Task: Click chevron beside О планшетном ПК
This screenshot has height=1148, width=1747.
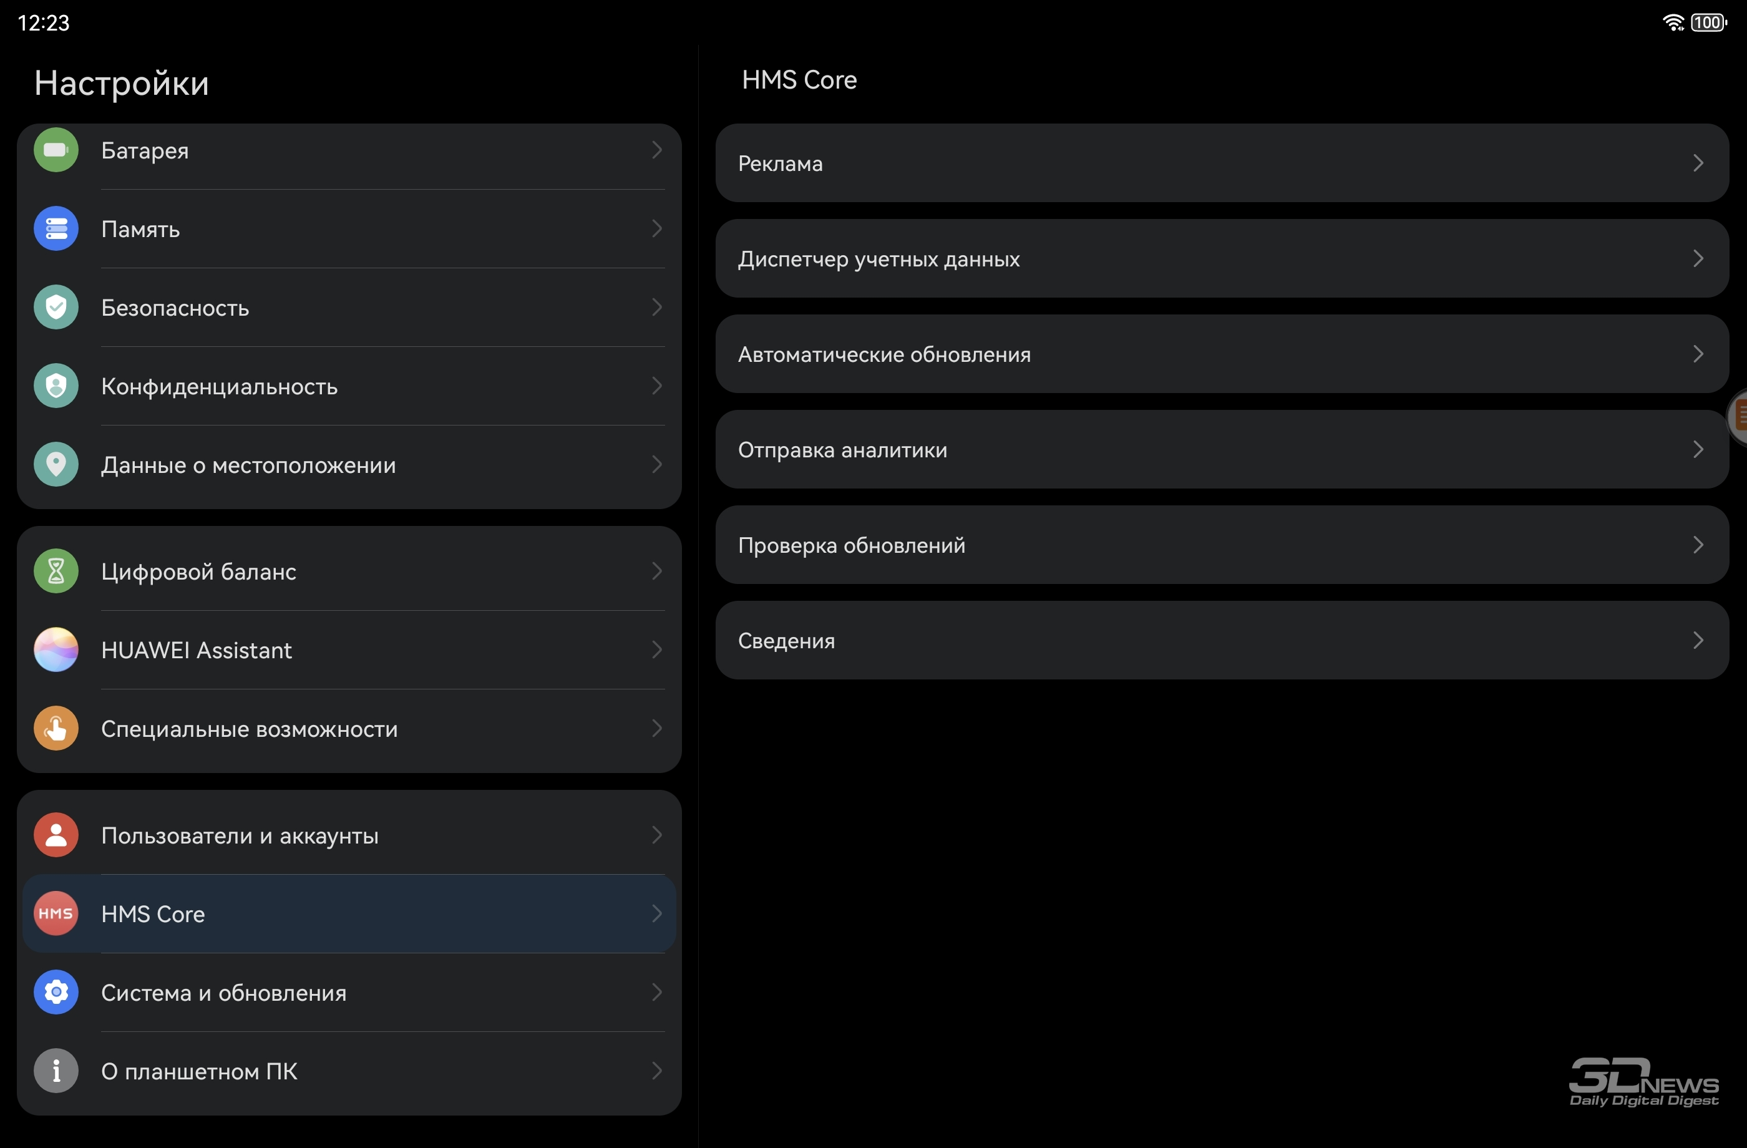Action: pos(657,1071)
